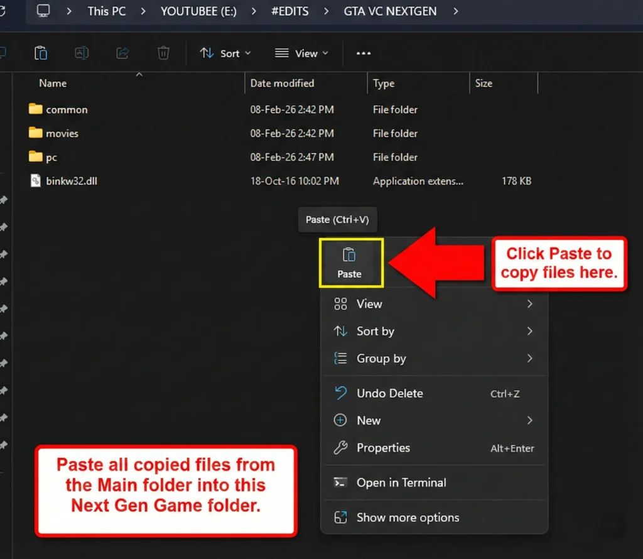Click the Share icon in toolbar
The width and height of the screenshot is (643, 559).
point(123,53)
